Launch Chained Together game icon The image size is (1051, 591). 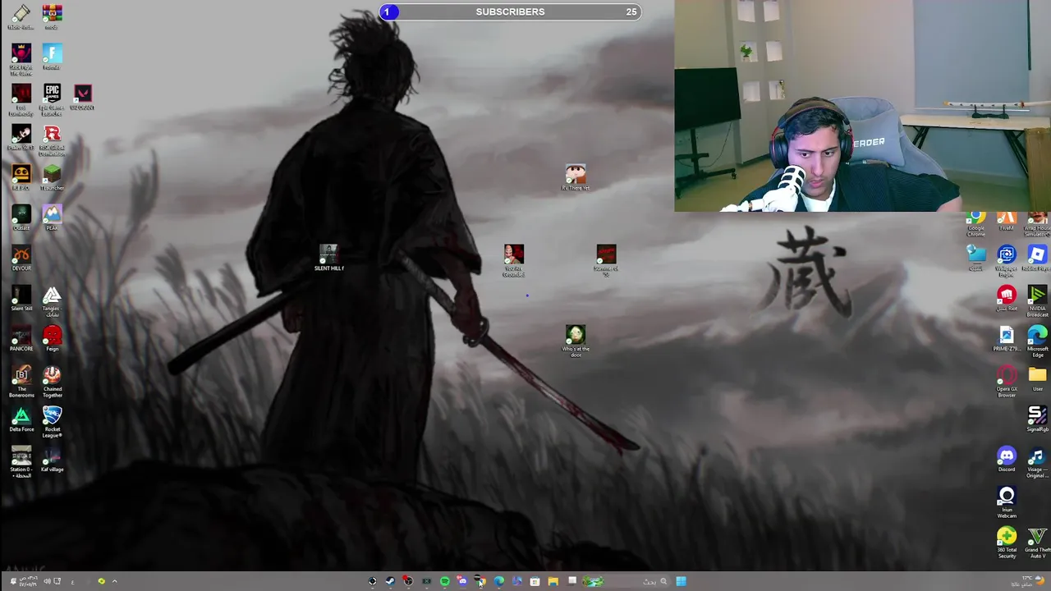click(x=52, y=381)
